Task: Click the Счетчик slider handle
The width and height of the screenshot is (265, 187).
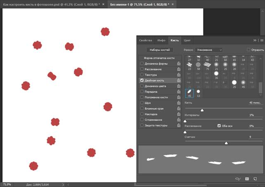Action: pyautogui.click(x=226, y=143)
